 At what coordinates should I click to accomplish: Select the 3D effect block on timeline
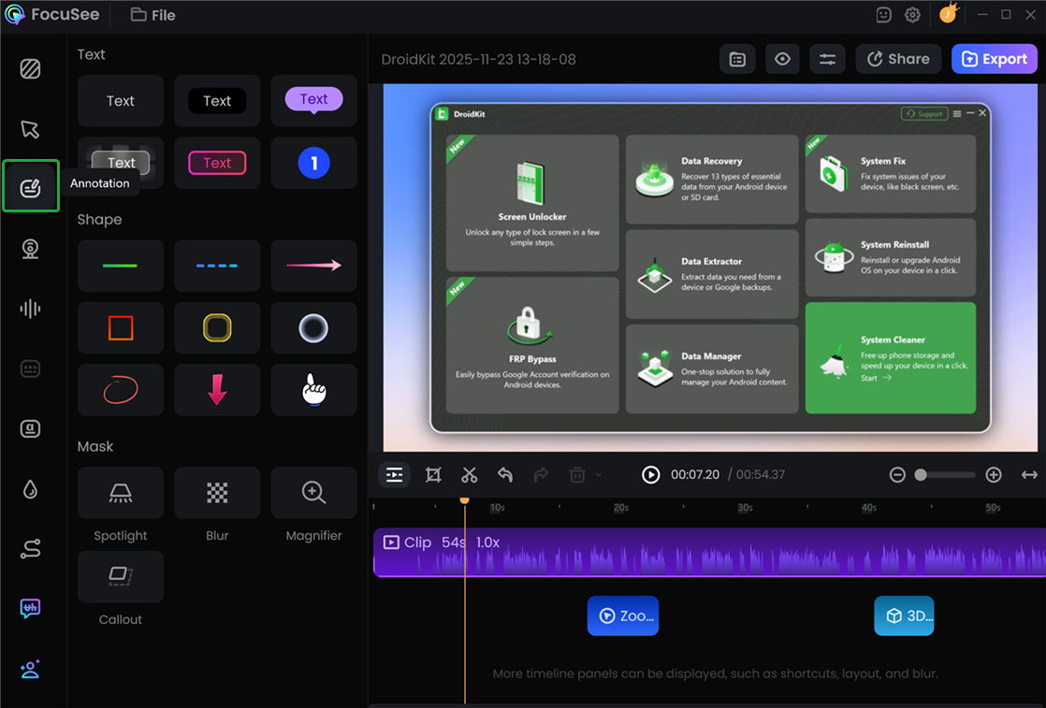904,616
